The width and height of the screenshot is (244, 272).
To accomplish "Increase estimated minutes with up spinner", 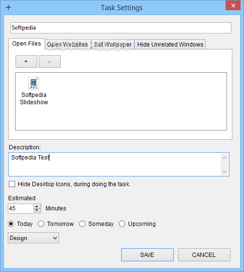I will (x=36, y=207).
